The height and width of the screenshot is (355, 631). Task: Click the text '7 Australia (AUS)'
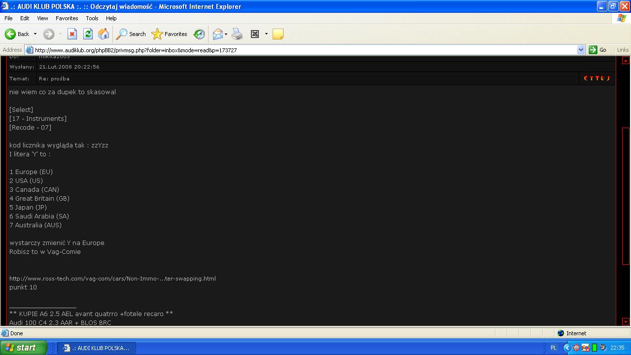pos(35,225)
